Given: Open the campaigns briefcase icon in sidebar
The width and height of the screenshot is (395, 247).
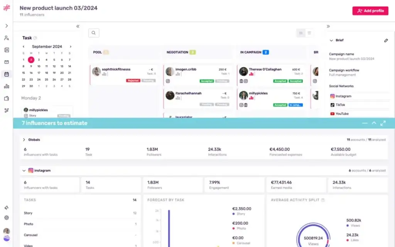Looking at the screenshot, I should 6,98.
